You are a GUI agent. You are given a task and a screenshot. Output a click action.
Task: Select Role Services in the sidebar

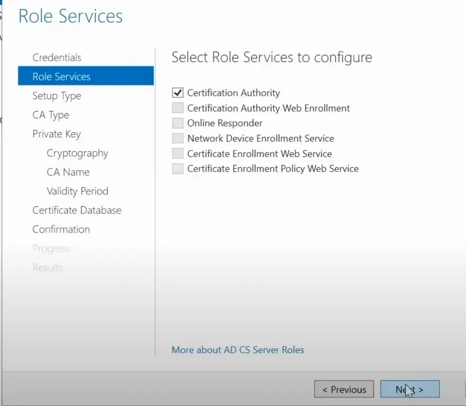click(61, 77)
